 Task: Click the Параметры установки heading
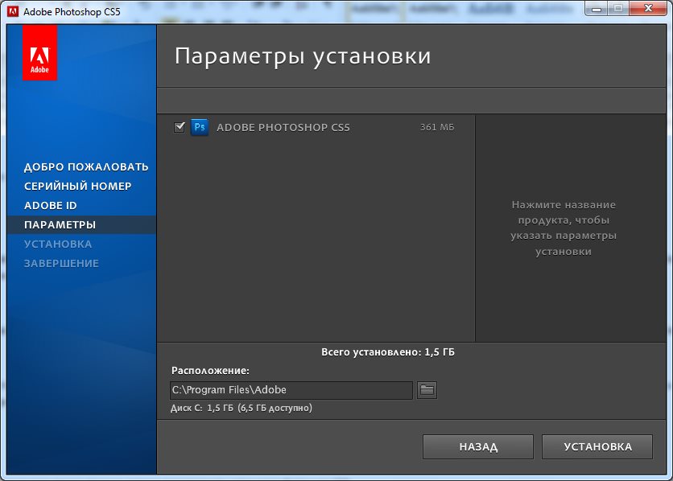point(303,56)
